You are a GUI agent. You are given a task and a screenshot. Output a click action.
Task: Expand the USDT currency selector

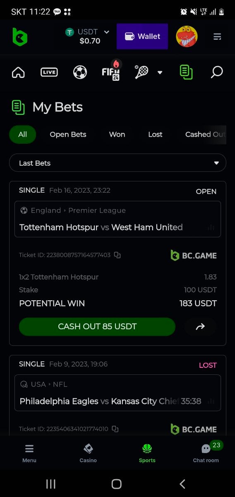(x=87, y=36)
